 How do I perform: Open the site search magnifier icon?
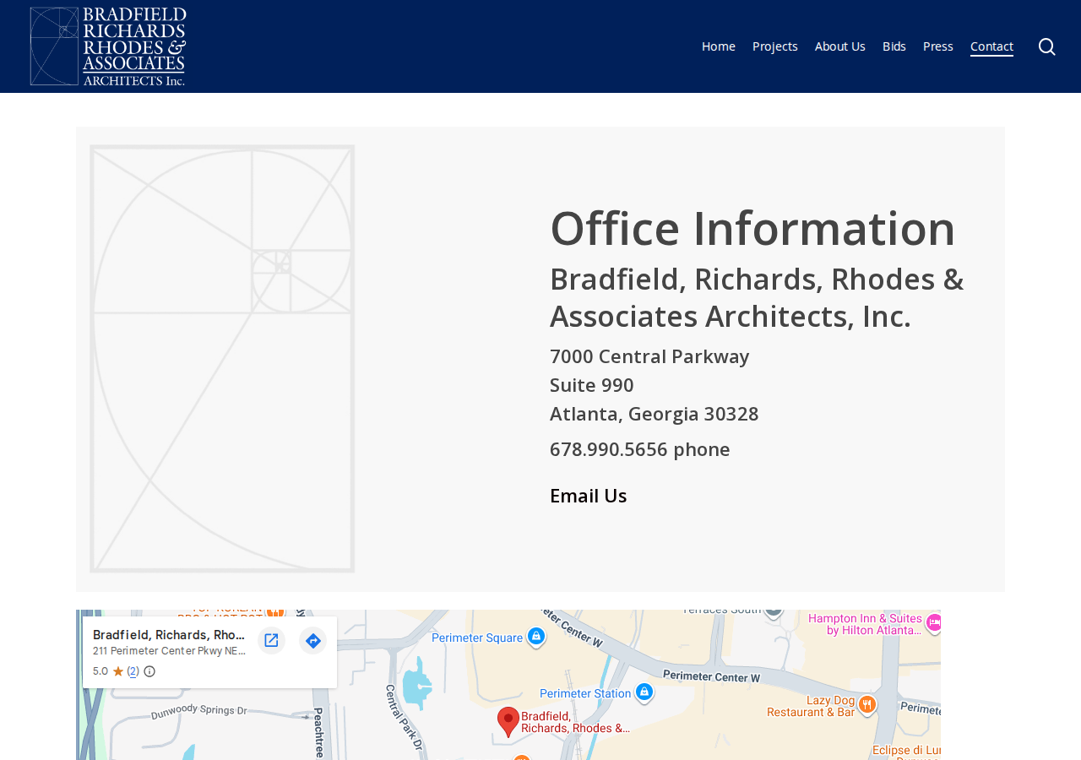coord(1046,46)
